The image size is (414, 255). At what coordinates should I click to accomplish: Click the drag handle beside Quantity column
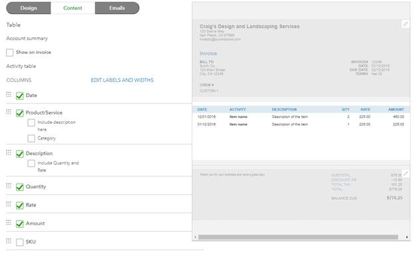click(9, 186)
